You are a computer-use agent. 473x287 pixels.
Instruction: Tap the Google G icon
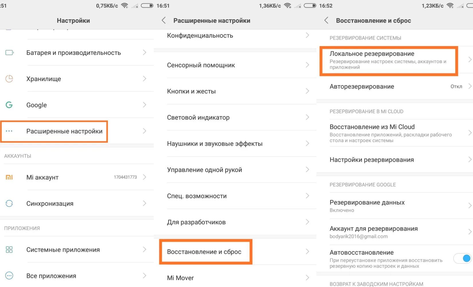(x=9, y=105)
